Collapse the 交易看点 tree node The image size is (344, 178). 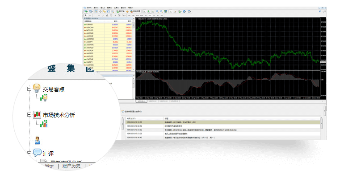click(x=28, y=89)
